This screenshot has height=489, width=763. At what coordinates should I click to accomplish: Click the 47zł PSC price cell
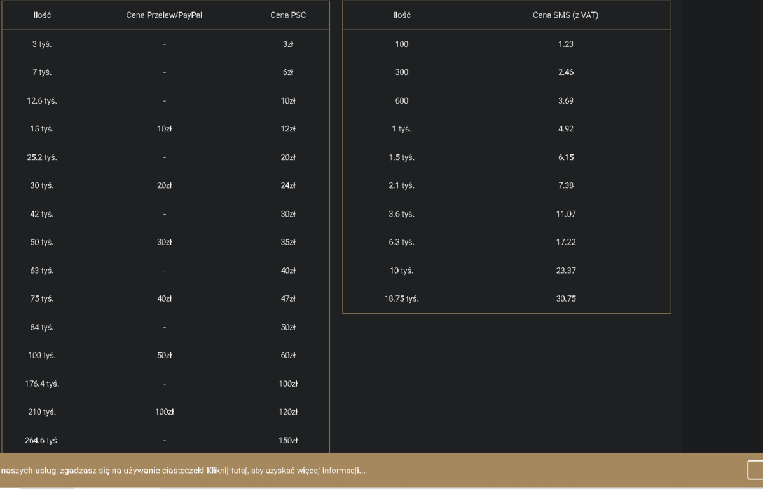pyautogui.click(x=288, y=298)
